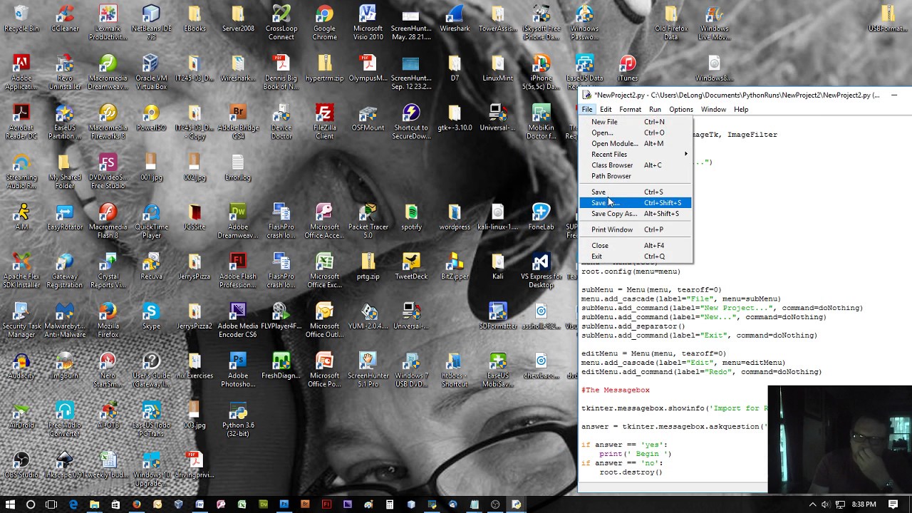Launch CCleaner from the desktop
Viewport: 912px width, 513px height.
point(64,17)
